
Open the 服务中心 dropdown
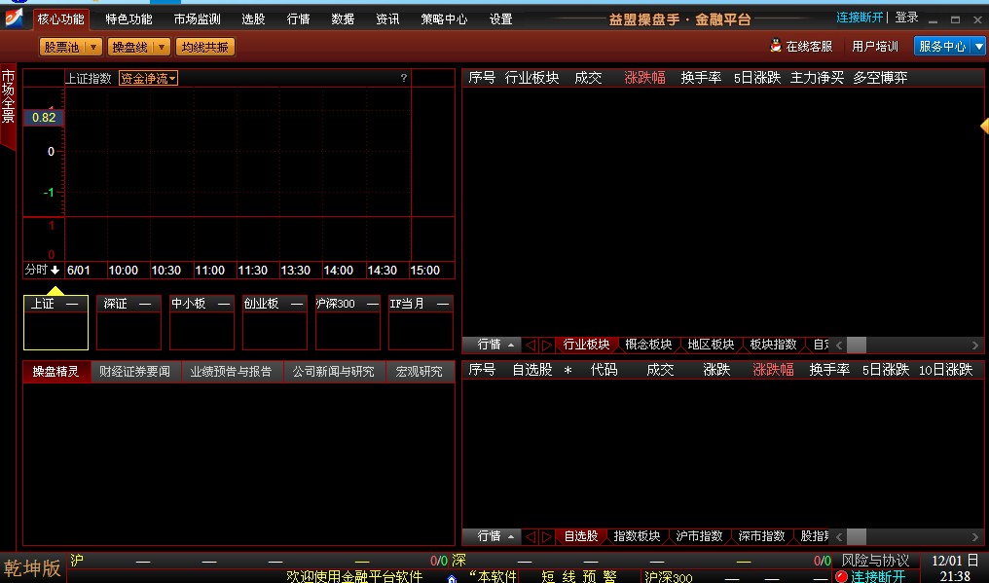(x=978, y=45)
